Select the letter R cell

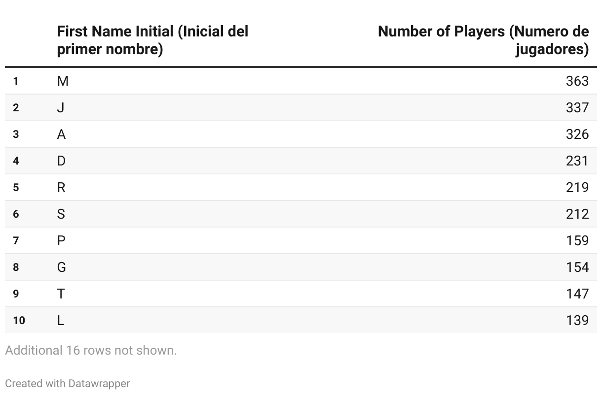61,188
